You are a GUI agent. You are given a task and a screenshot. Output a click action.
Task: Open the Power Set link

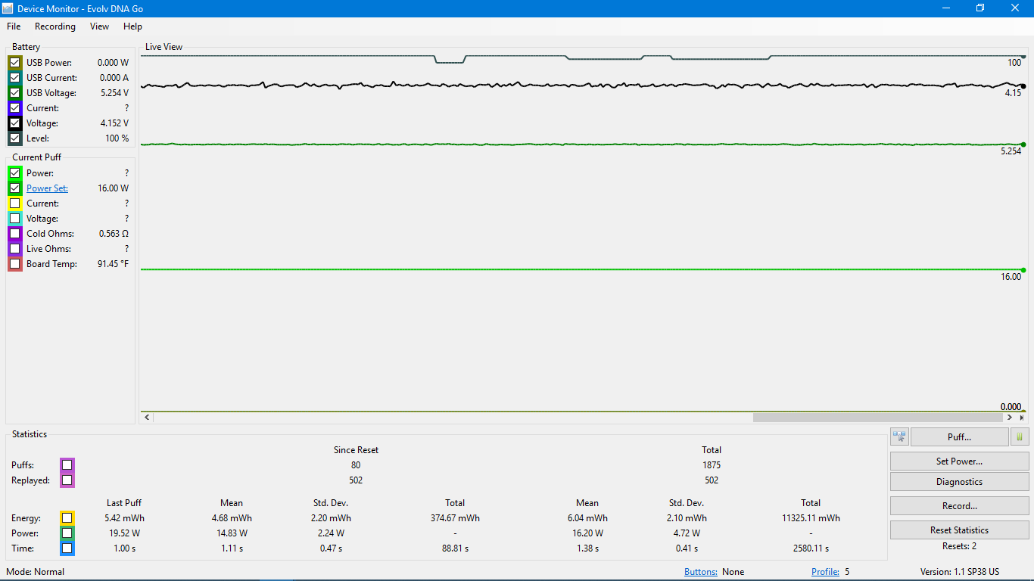[x=47, y=188]
